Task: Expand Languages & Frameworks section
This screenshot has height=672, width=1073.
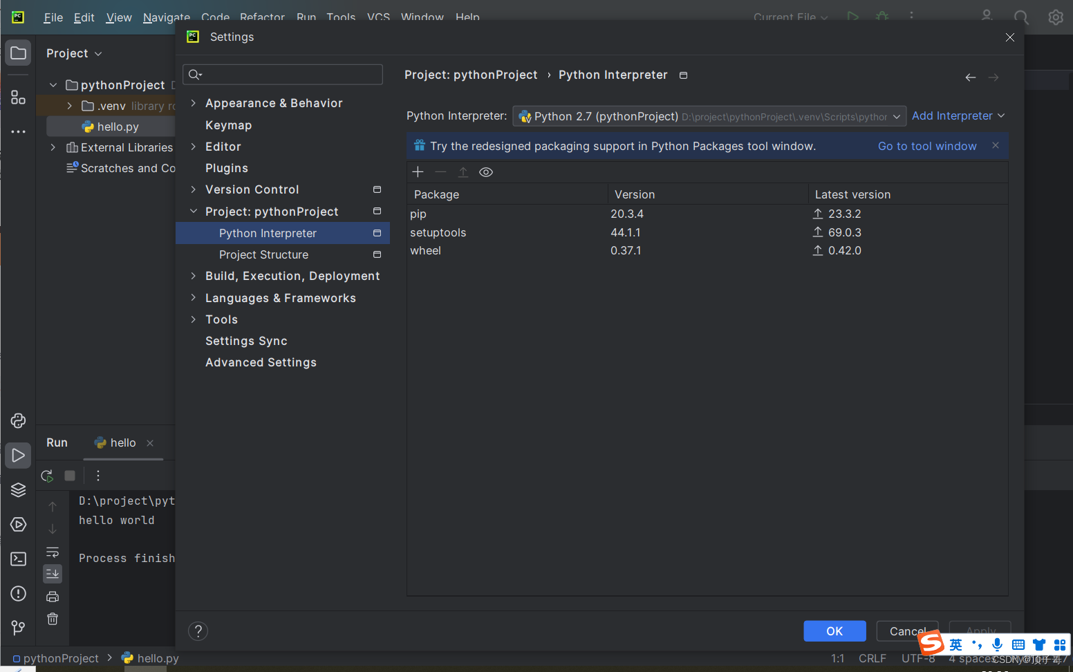Action: click(194, 298)
